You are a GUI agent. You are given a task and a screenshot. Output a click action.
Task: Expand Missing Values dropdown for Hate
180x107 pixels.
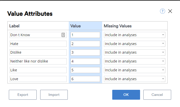click(134, 44)
